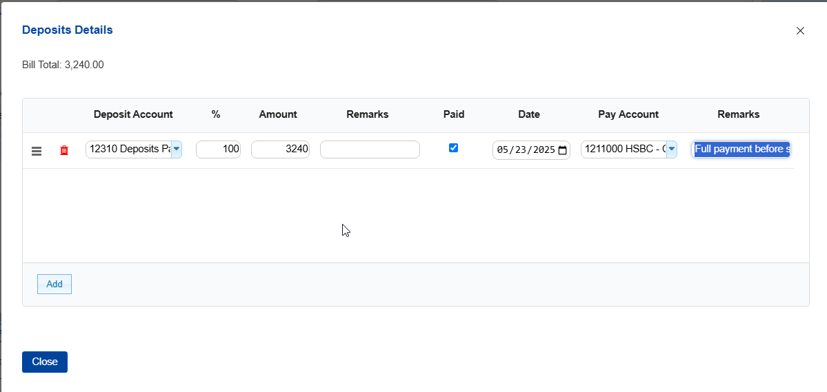This screenshot has width=827, height=392.
Task: Click the Pay Account column header
Action: [628, 114]
